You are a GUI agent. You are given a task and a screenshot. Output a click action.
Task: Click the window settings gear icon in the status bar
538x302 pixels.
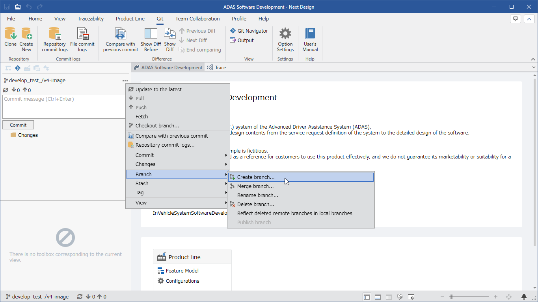(411, 297)
